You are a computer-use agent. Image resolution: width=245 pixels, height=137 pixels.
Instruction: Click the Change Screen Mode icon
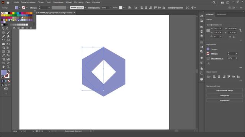point(6,89)
